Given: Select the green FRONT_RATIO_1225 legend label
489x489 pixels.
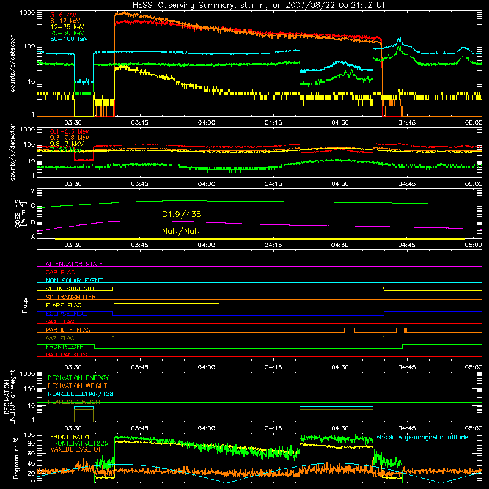Looking at the screenshot, I should coord(79,443).
